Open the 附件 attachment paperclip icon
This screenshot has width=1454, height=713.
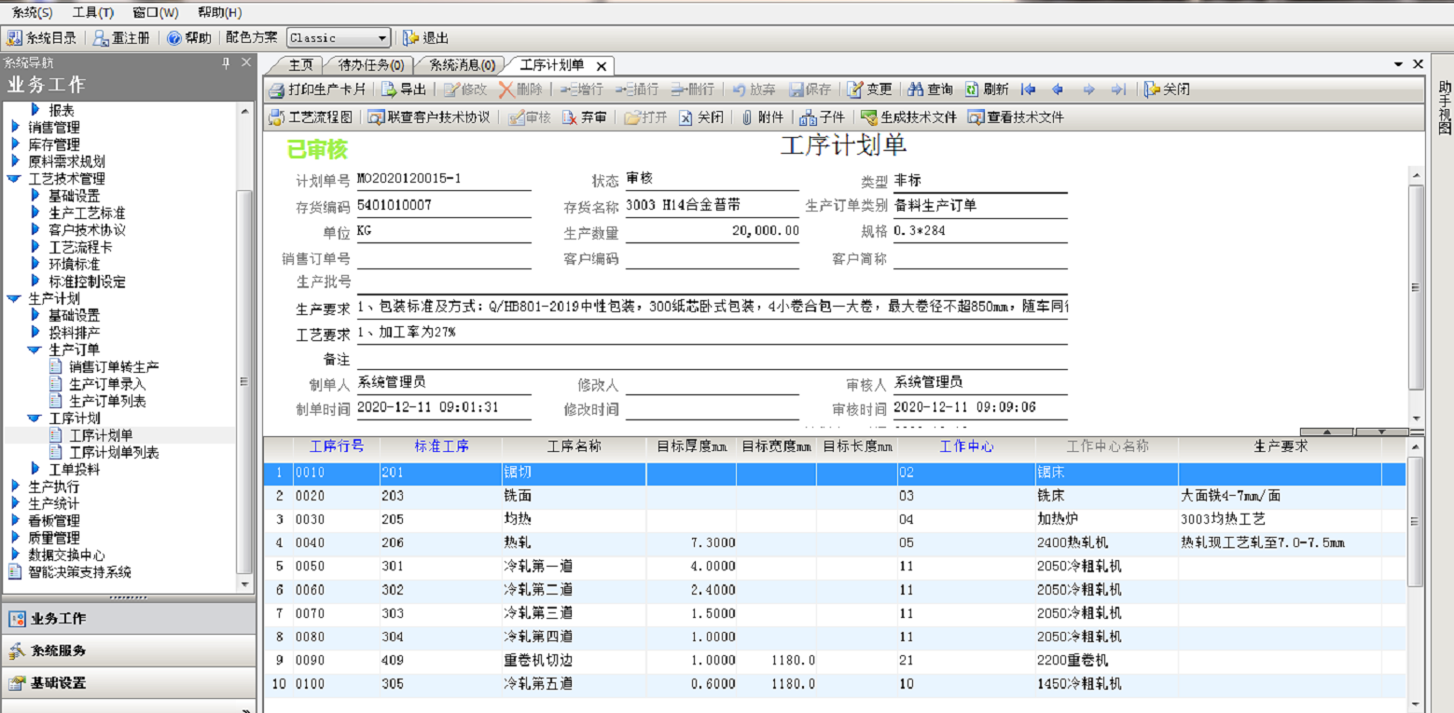(x=747, y=118)
